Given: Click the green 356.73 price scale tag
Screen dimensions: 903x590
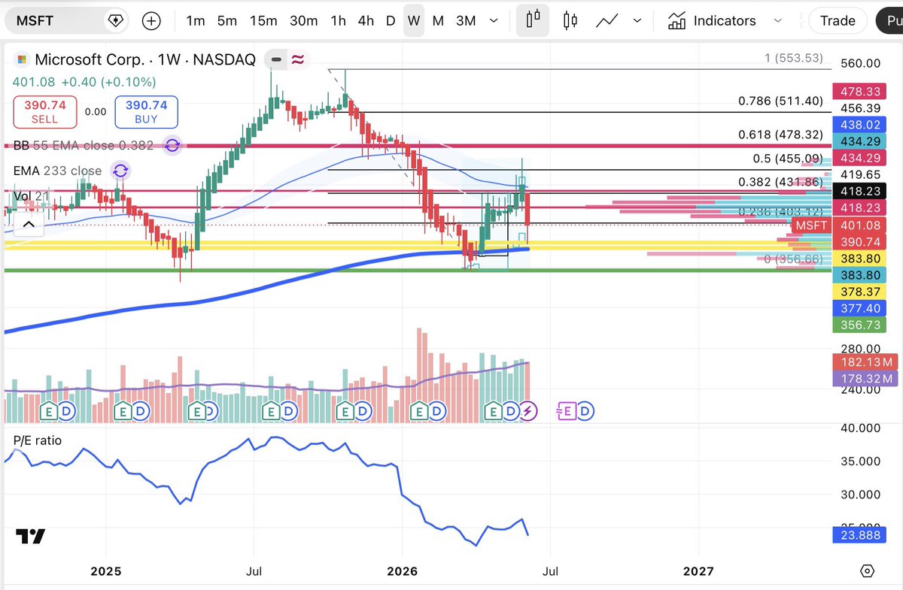Looking at the screenshot, I should pos(861,325).
